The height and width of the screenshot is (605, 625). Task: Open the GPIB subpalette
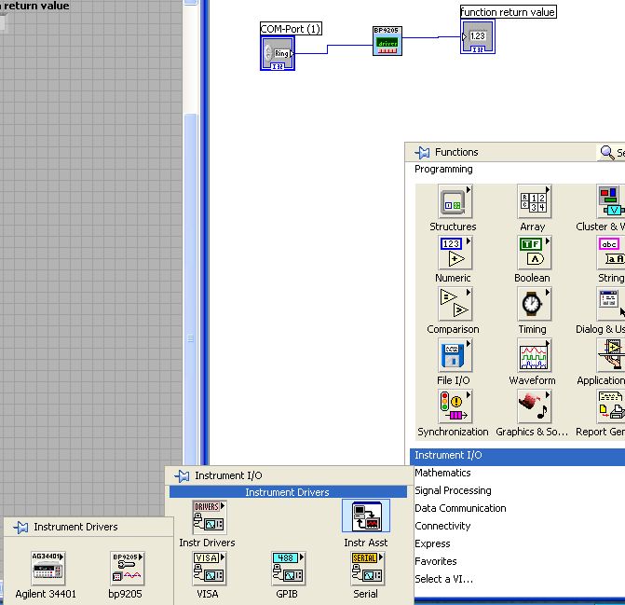[288, 569]
